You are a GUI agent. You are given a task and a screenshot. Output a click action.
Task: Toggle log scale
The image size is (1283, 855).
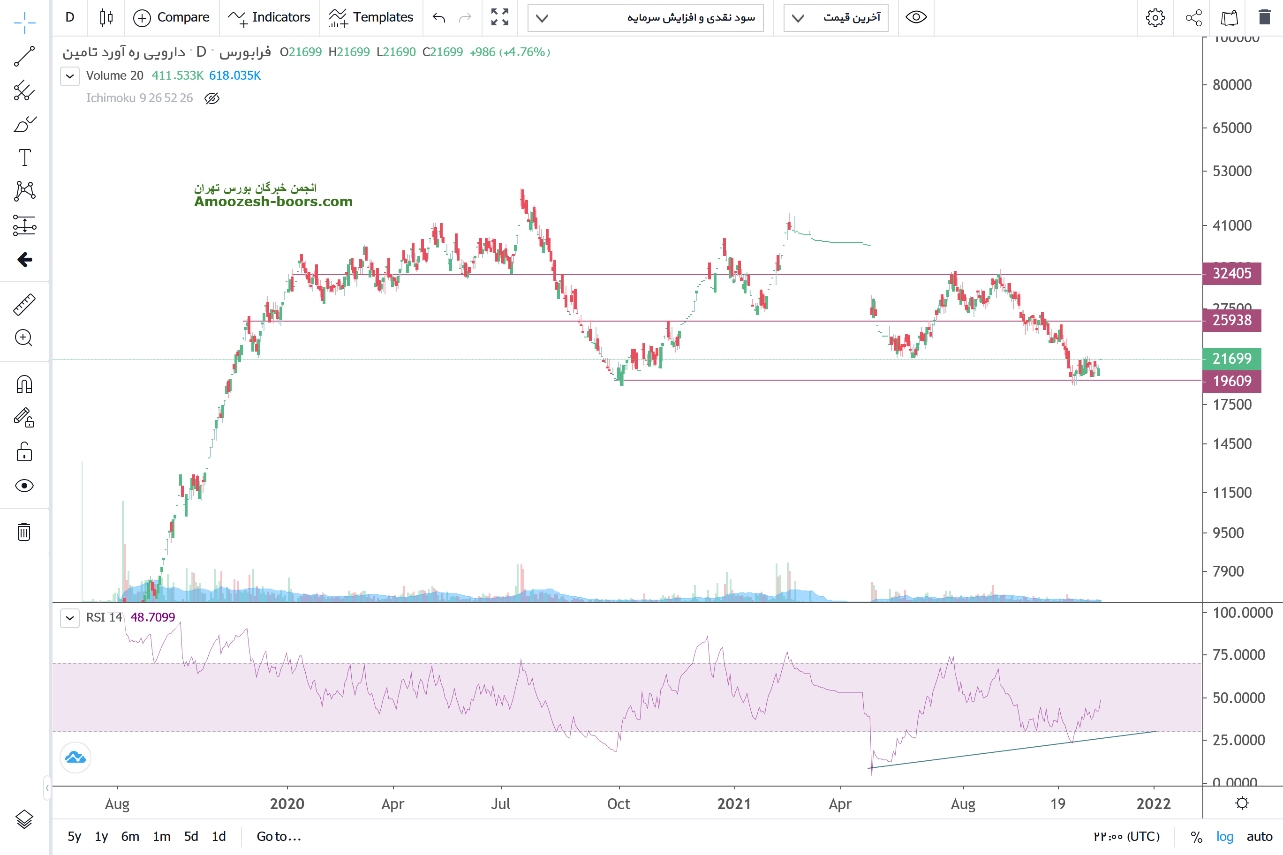[x=1224, y=836]
